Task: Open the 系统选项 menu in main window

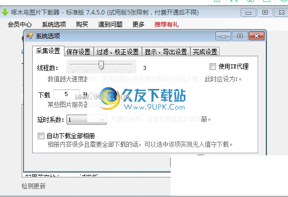Action: [54, 24]
